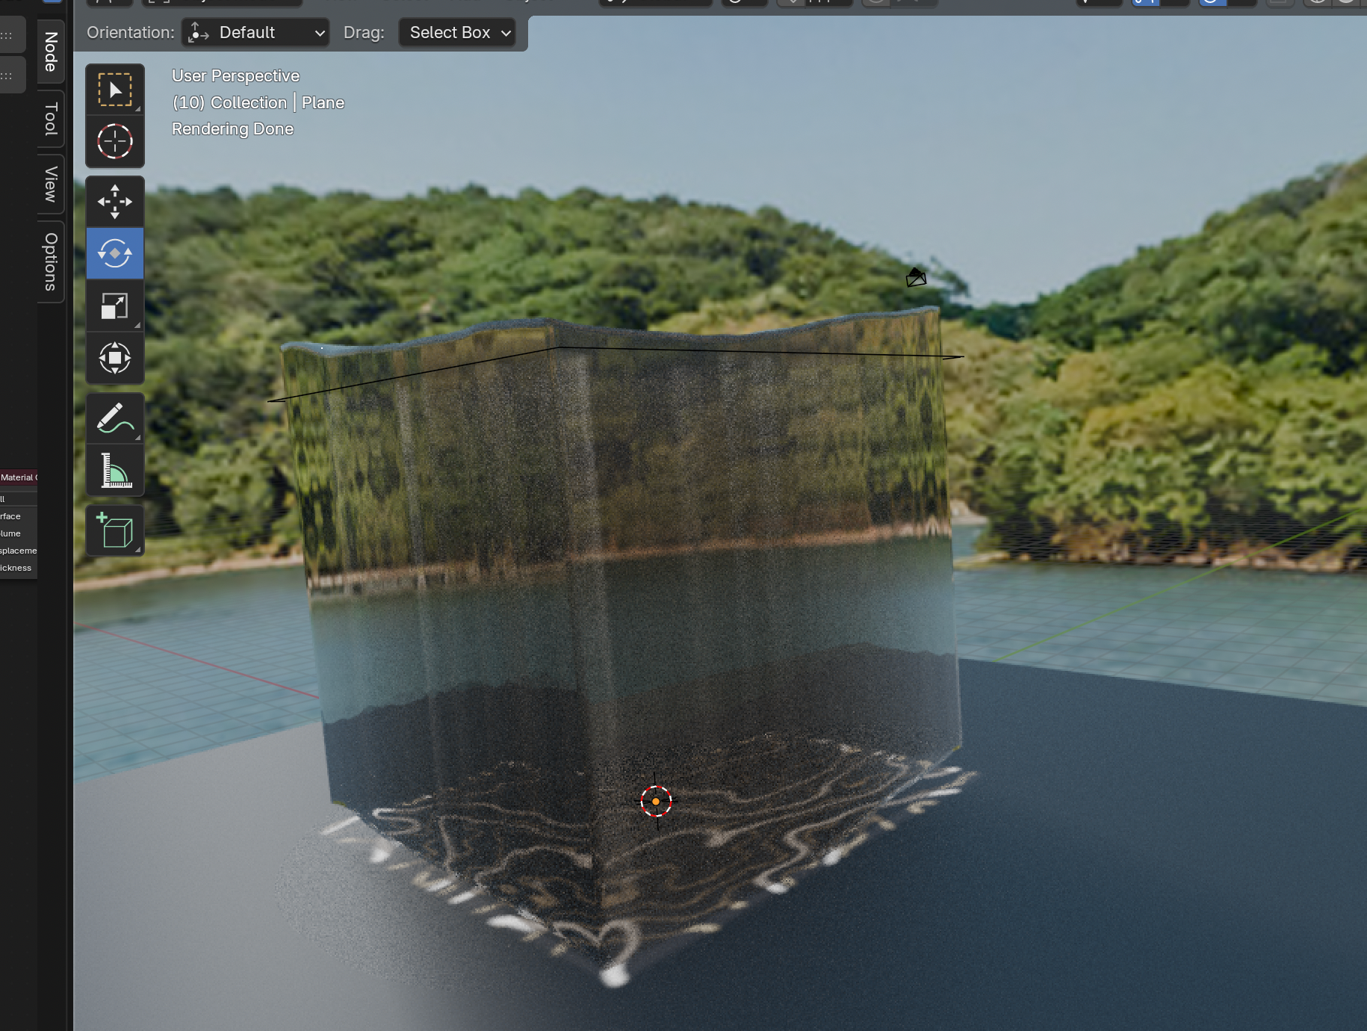This screenshot has height=1031, width=1367.
Task: Activate the 3D Cursor tool
Action: pyautogui.click(x=115, y=141)
